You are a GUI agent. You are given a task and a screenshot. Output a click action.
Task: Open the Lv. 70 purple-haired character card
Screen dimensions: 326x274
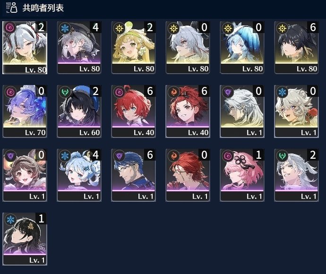coord(25,111)
